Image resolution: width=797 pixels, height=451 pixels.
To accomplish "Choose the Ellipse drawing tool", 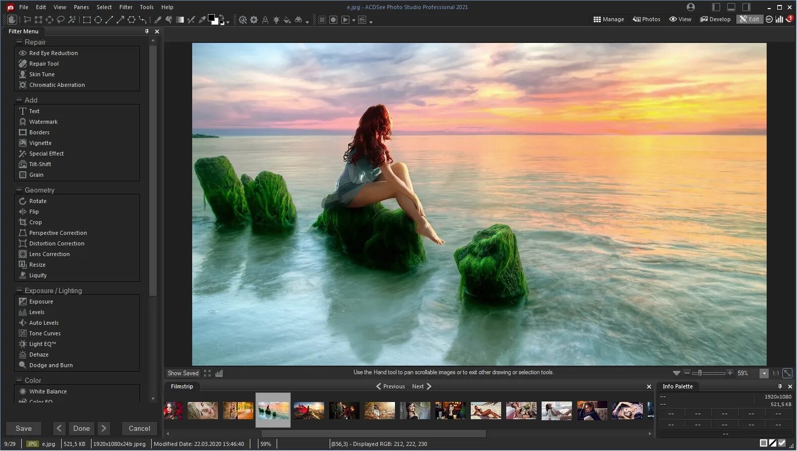I will (x=98, y=20).
